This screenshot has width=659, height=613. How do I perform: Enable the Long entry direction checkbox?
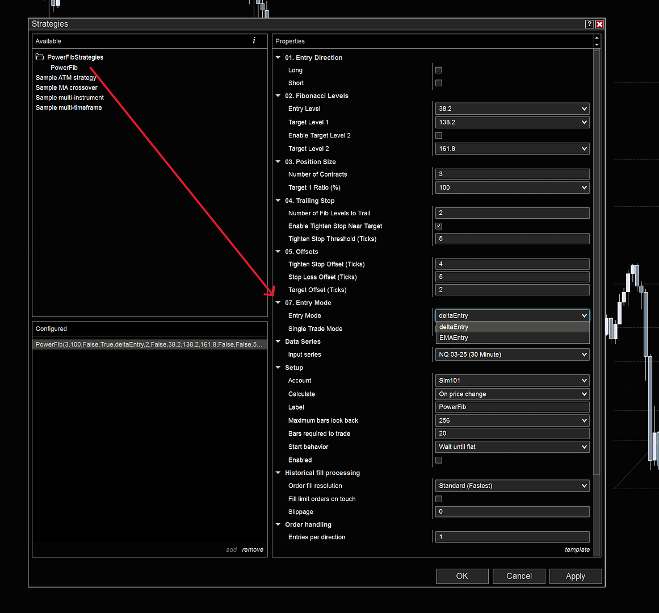pos(439,70)
